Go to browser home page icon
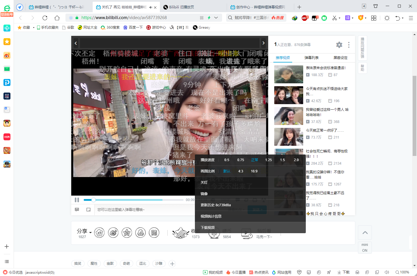The image size is (417, 276). (57, 18)
